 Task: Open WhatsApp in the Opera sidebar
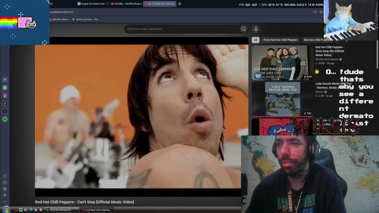tap(5, 88)
